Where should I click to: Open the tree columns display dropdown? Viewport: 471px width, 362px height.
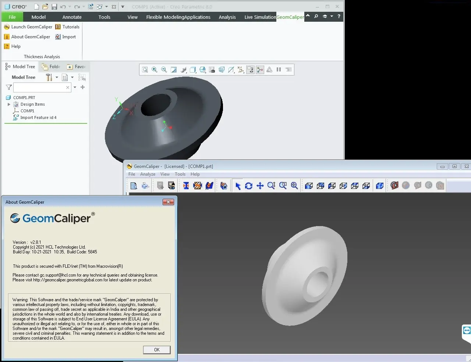(x=68, y=77)
